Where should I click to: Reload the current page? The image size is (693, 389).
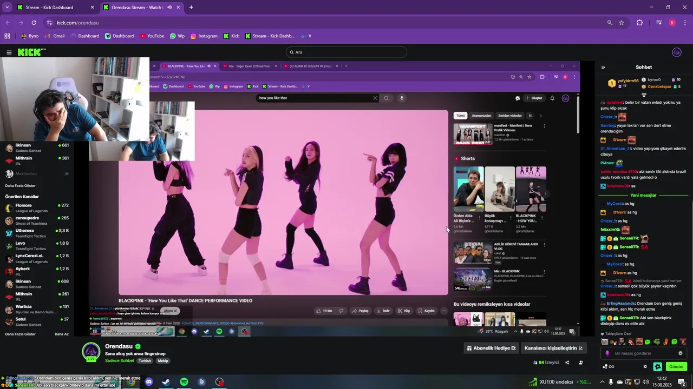[x=34, y=23]
